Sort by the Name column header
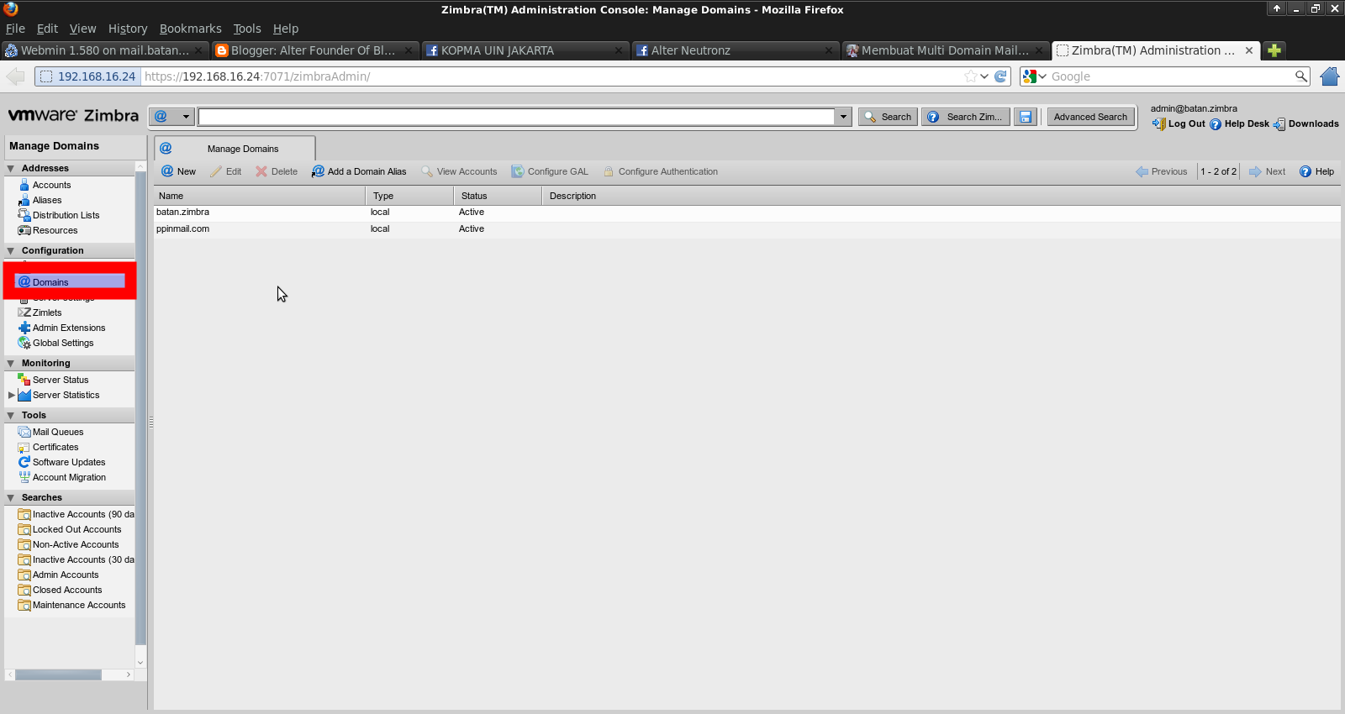Image resolution: width=1345 pixels, height=714 pixels. tap(259, 196)
